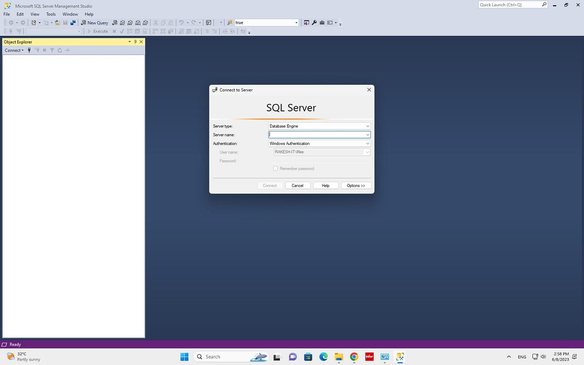Open the Object Explorer window position dropdown arrow
The height and width of the screenshot is (365, 584).
(129, 42)
